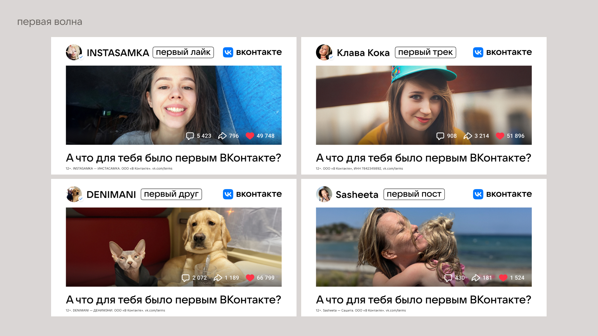Click INSTASAMKA profile avatar
Viewport: 598px width, 336px height.
[74, 52]
